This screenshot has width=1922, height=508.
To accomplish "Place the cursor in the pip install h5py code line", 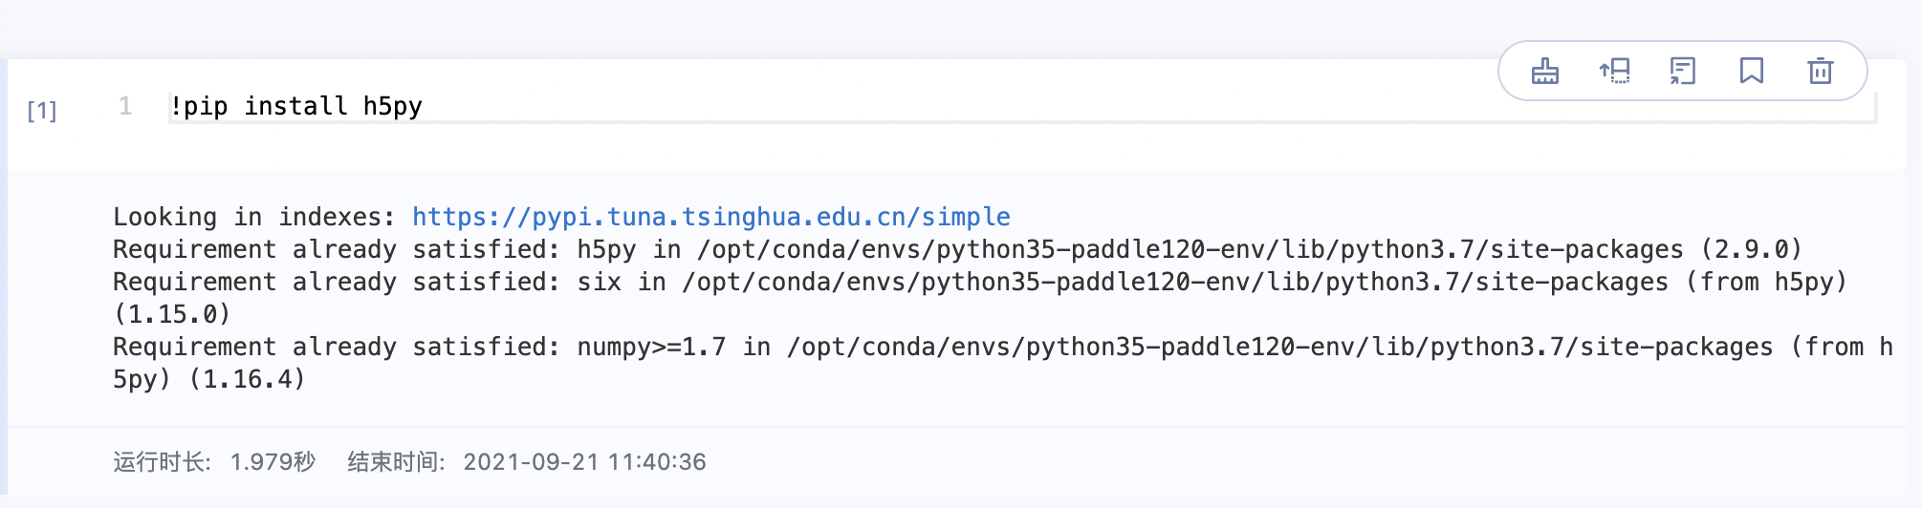I will [x=1022, y=106].
